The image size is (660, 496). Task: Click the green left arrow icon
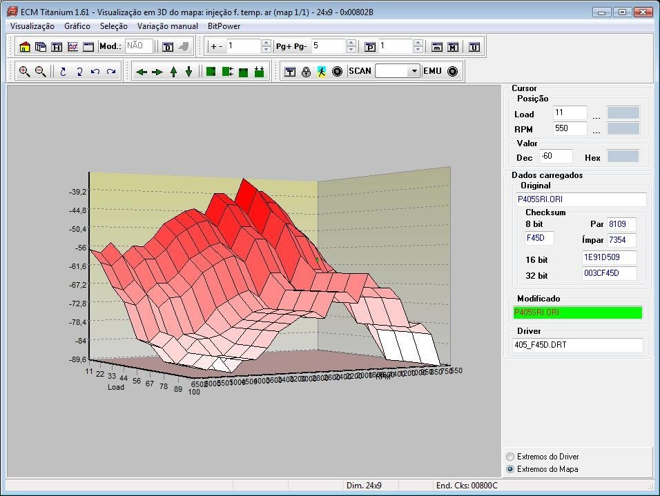pyautogui.click(x=142, y=71)
